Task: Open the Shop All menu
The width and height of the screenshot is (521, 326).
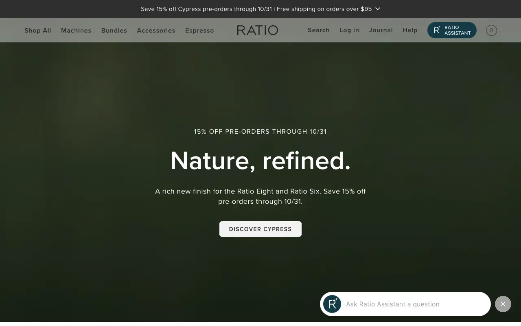Action: point(38,31)
